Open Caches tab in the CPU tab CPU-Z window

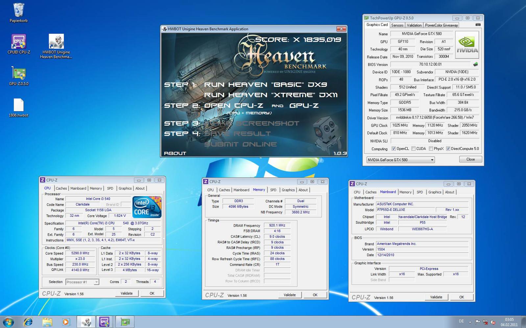(x=61, y=188)
